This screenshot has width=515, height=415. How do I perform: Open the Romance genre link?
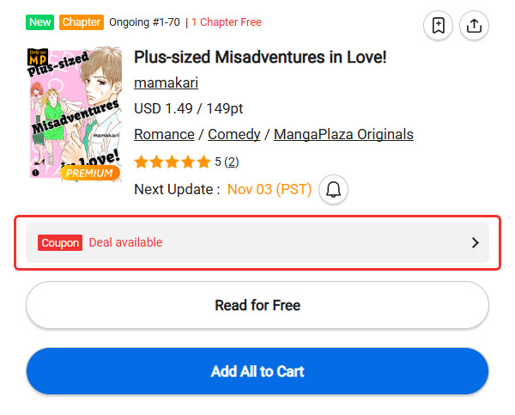165,135
